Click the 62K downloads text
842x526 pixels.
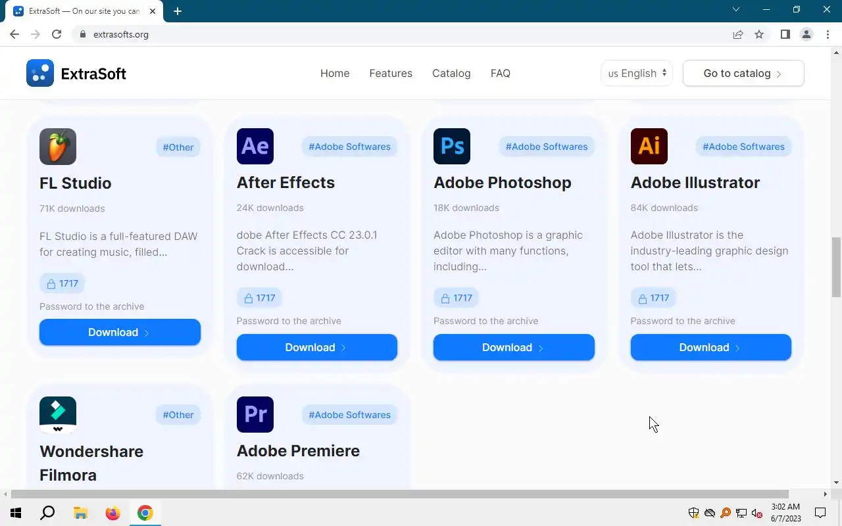[x=270, y=476]
